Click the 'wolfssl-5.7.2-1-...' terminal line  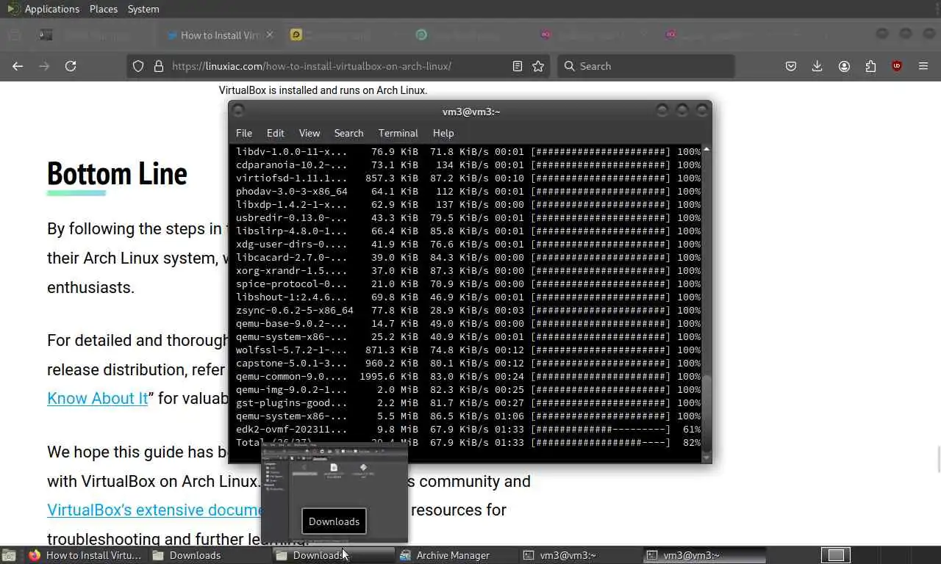click(x=468, y=350)
